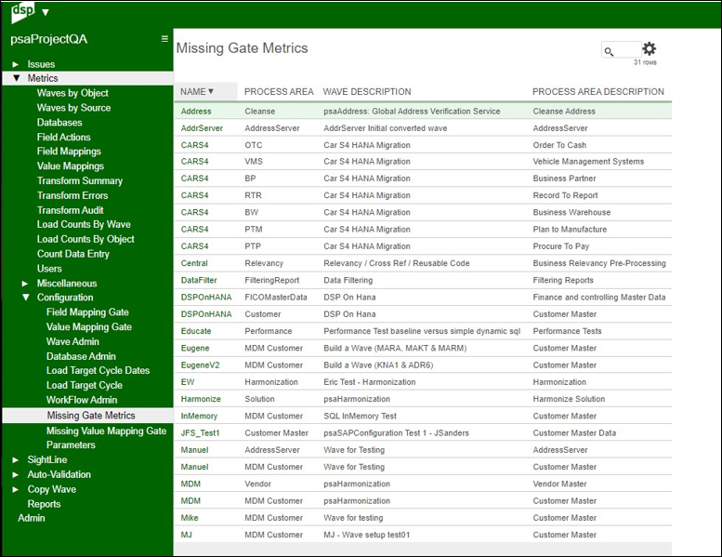
Task: Click the MJ wave name link
Action: 186,536
